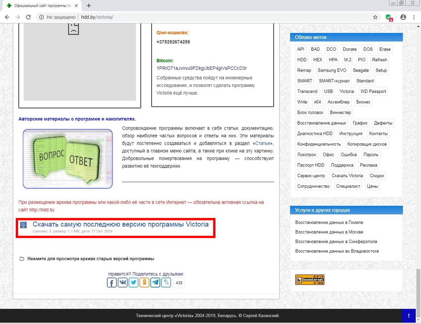Open the HPA tag
The width and height of the screenshot is (421, 324).
coord(333,60)
